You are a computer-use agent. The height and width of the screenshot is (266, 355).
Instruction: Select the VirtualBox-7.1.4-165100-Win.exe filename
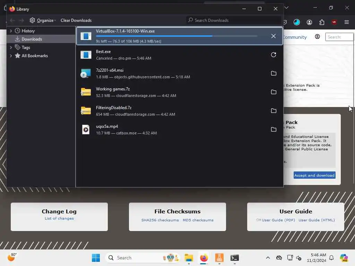[125, 31]
